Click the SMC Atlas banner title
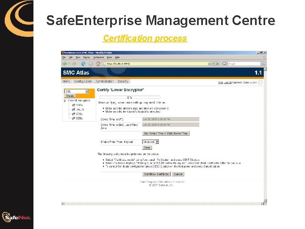This screenshot has height=229, width=305. point(76,73)
